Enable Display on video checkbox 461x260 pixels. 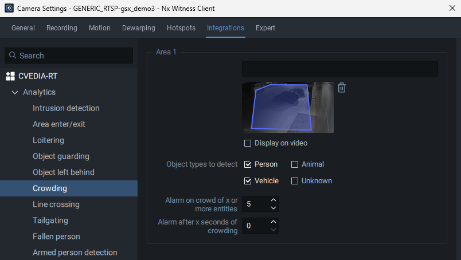248,143
